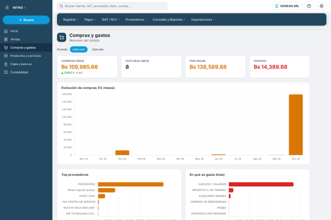Click the Compras y gastos cart icon in sidebar
This screenshot has height=220, width=331.
click(6, 48)
